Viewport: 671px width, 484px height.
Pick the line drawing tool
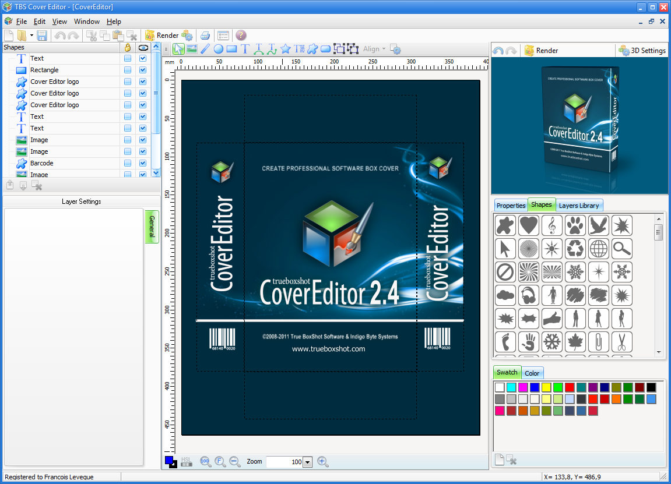click(x=205, y=49)
